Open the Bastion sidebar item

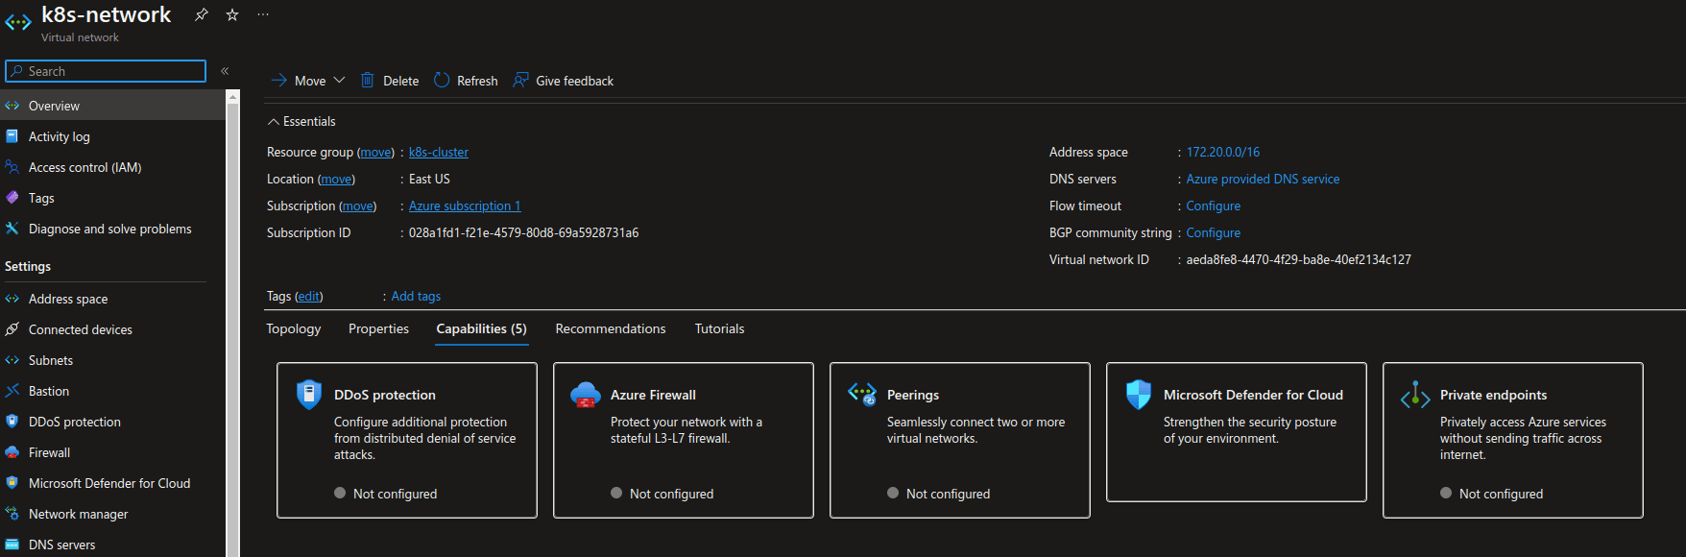coord(49,391)
